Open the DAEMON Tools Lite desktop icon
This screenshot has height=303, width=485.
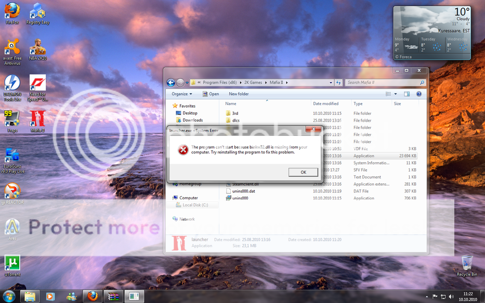[x=12, y=88]
